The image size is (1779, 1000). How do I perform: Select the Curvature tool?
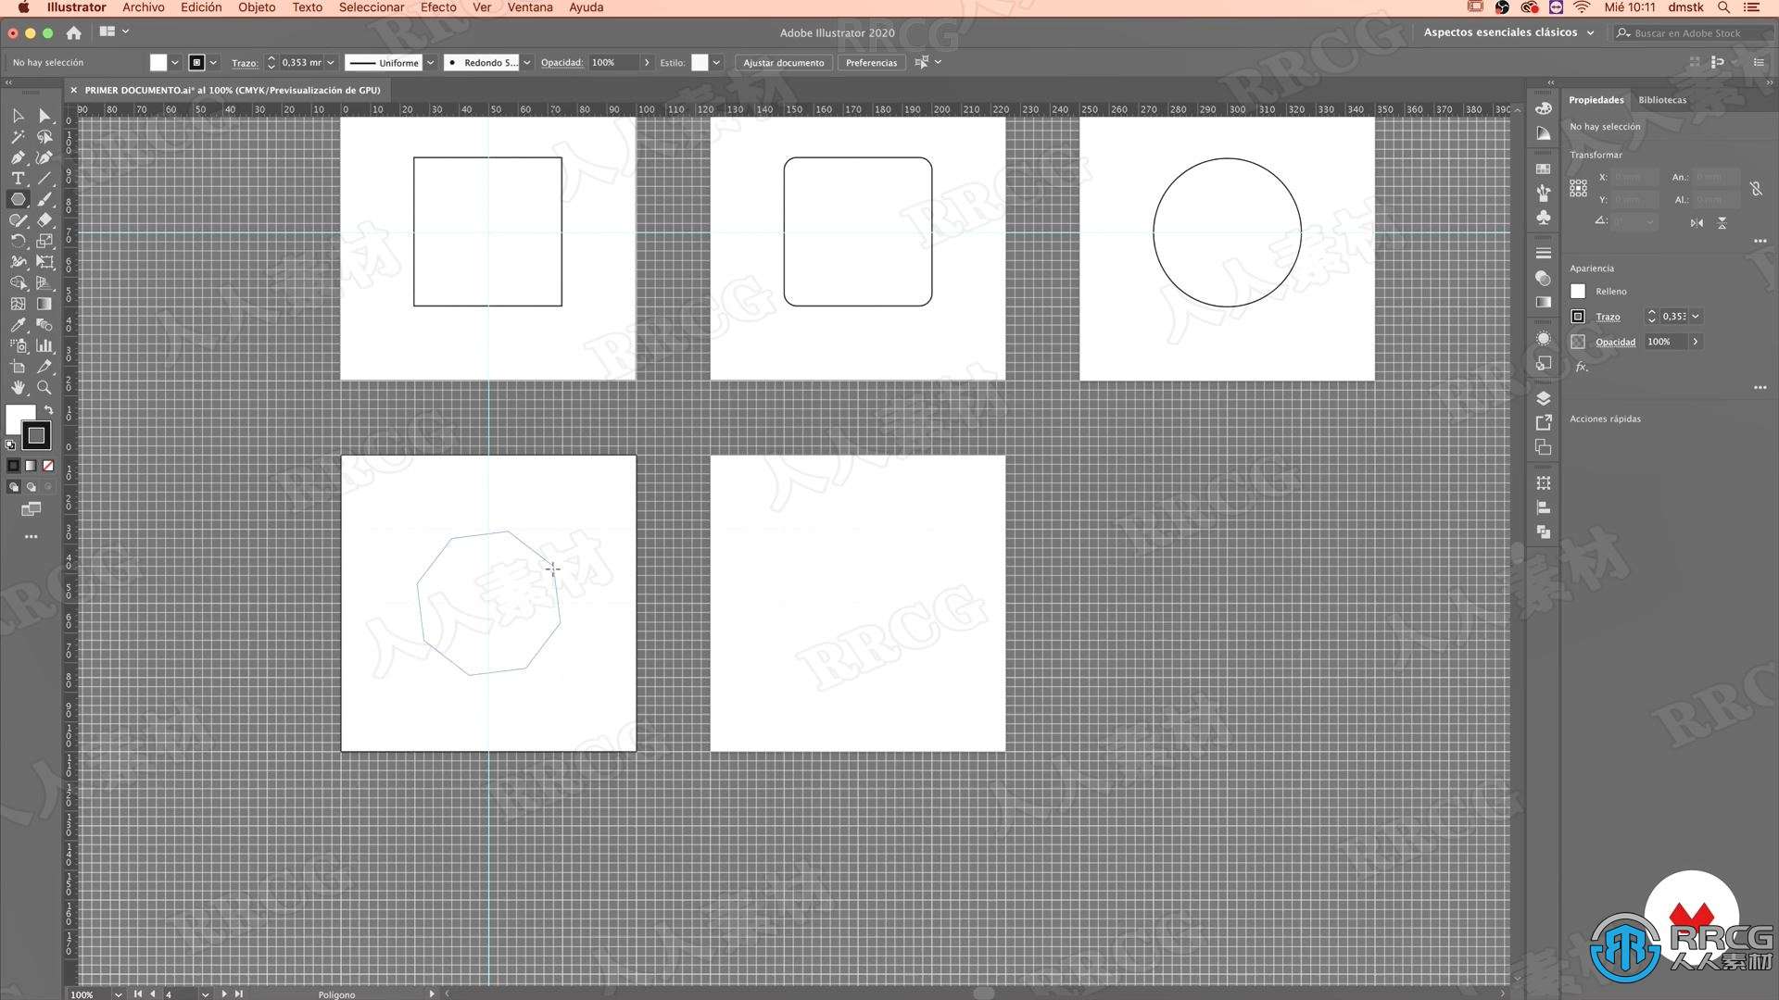[x=44, y=157]
